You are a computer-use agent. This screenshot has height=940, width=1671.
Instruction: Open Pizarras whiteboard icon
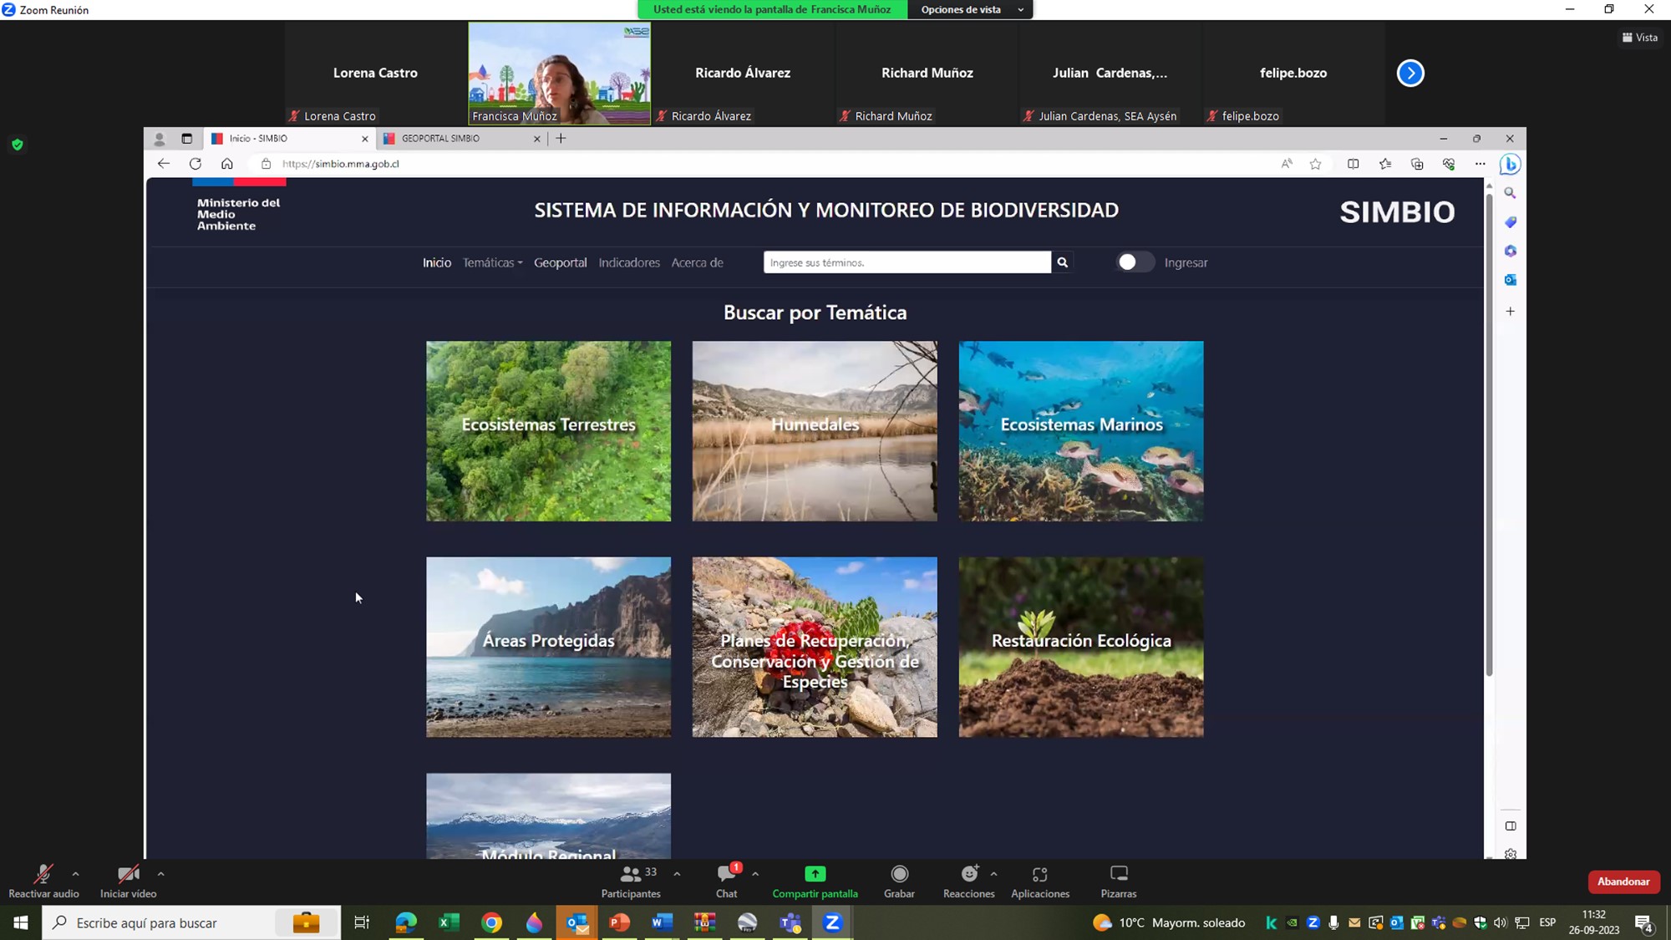(1118, 874)
